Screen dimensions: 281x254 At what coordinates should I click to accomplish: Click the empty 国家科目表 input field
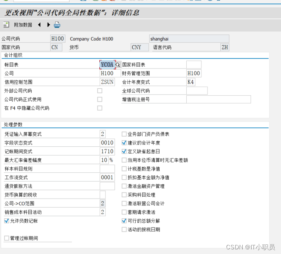[x=194, y=65]
